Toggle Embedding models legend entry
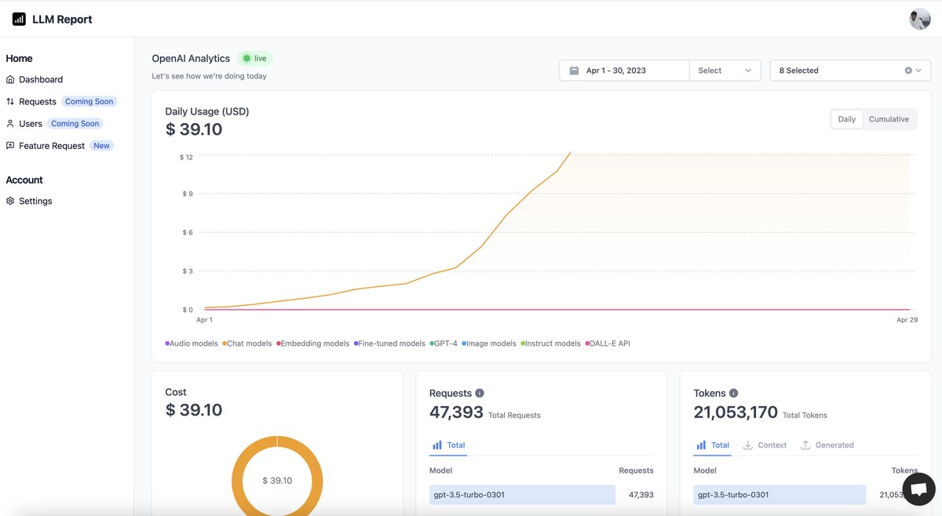The height and width of the screenshot is (516, 942). [x=312, y=343]
